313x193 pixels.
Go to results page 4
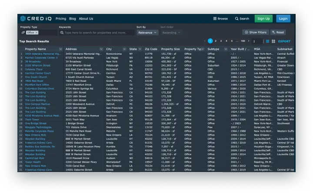(226, 41)
